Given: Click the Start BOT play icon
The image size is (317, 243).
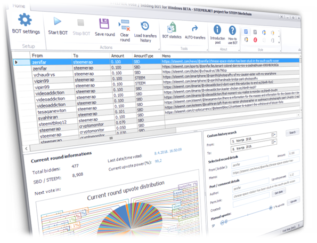Looking at the screenshot, I should [x=57, y=21].
